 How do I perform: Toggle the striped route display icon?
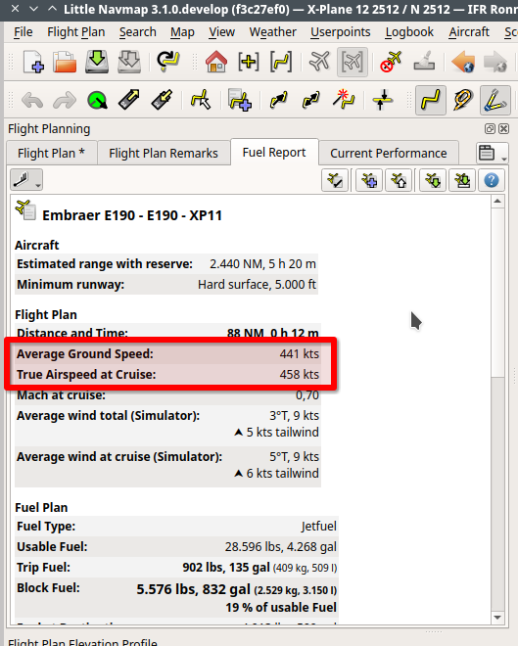463,100
